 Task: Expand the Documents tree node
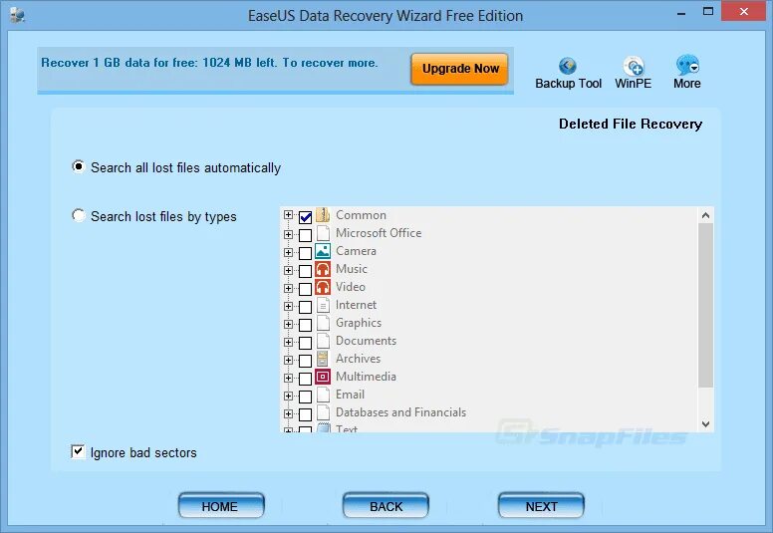click(289, 342)
